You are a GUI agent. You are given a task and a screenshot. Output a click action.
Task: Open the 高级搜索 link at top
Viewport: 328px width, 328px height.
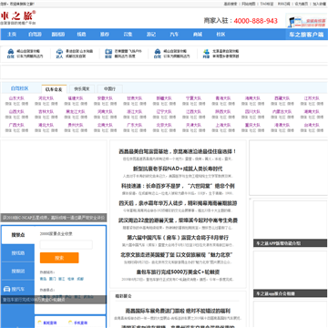tap(231, 4)
